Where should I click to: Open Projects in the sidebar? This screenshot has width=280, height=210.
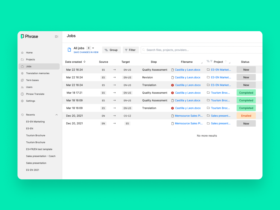pos(30,60)
